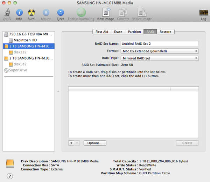Open the RAID Type dropdown
The height and width of the screenshot is (182, 210).
[x=160, y=58]
